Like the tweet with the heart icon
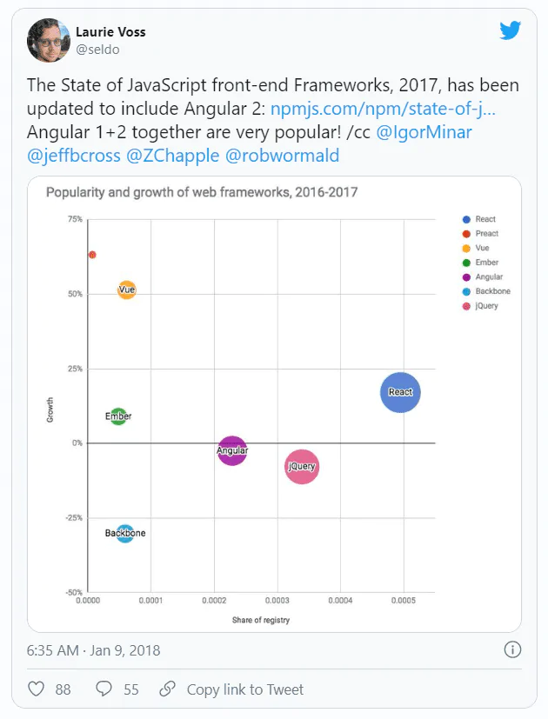548x719 pixels. (37, 689)
